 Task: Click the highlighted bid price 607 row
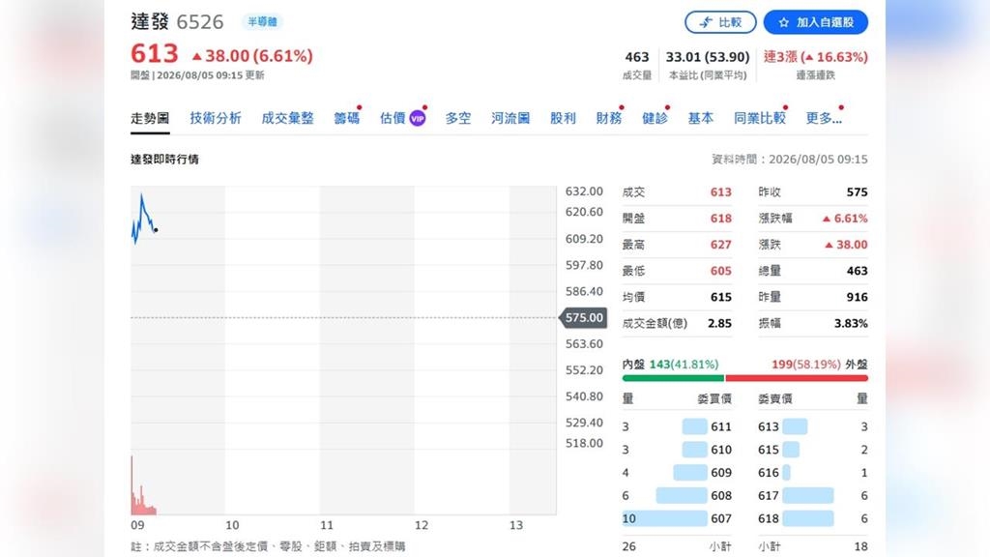pyautogui.click(x=677, y=518)
